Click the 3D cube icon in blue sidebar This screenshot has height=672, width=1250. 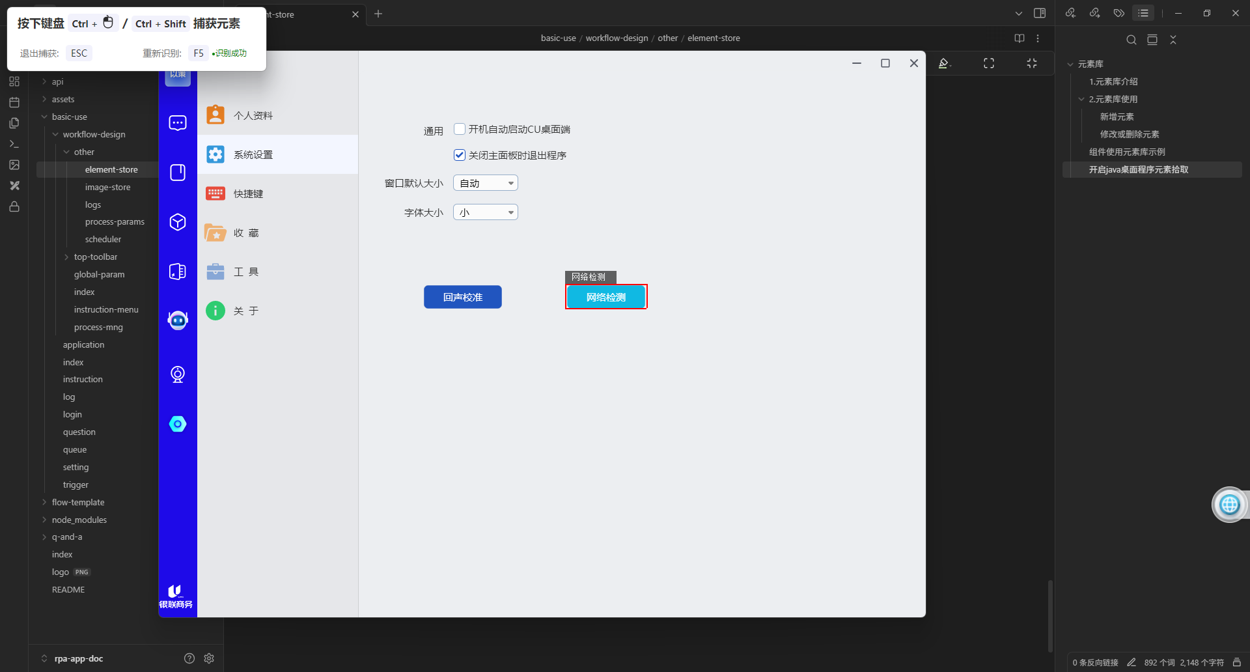tap(177, 222)
